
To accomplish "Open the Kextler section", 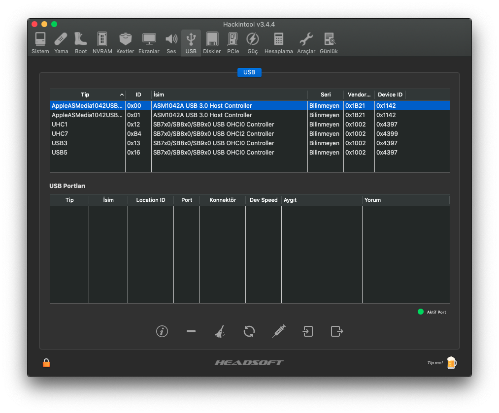I will (x=125, y=43).
